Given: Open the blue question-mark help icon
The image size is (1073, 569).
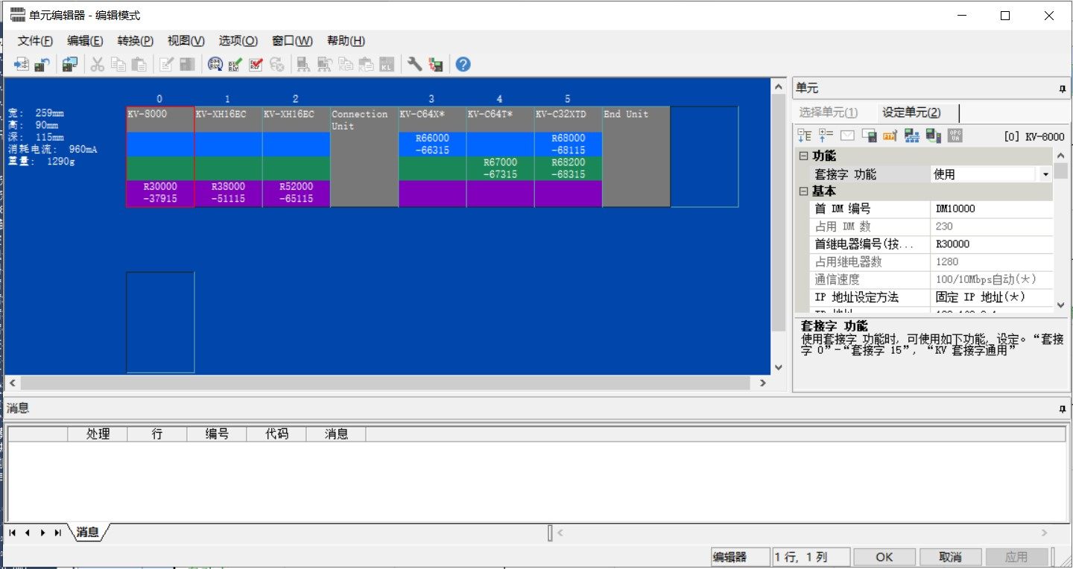Looking at the screenshot, I should (x=462, y=64).
